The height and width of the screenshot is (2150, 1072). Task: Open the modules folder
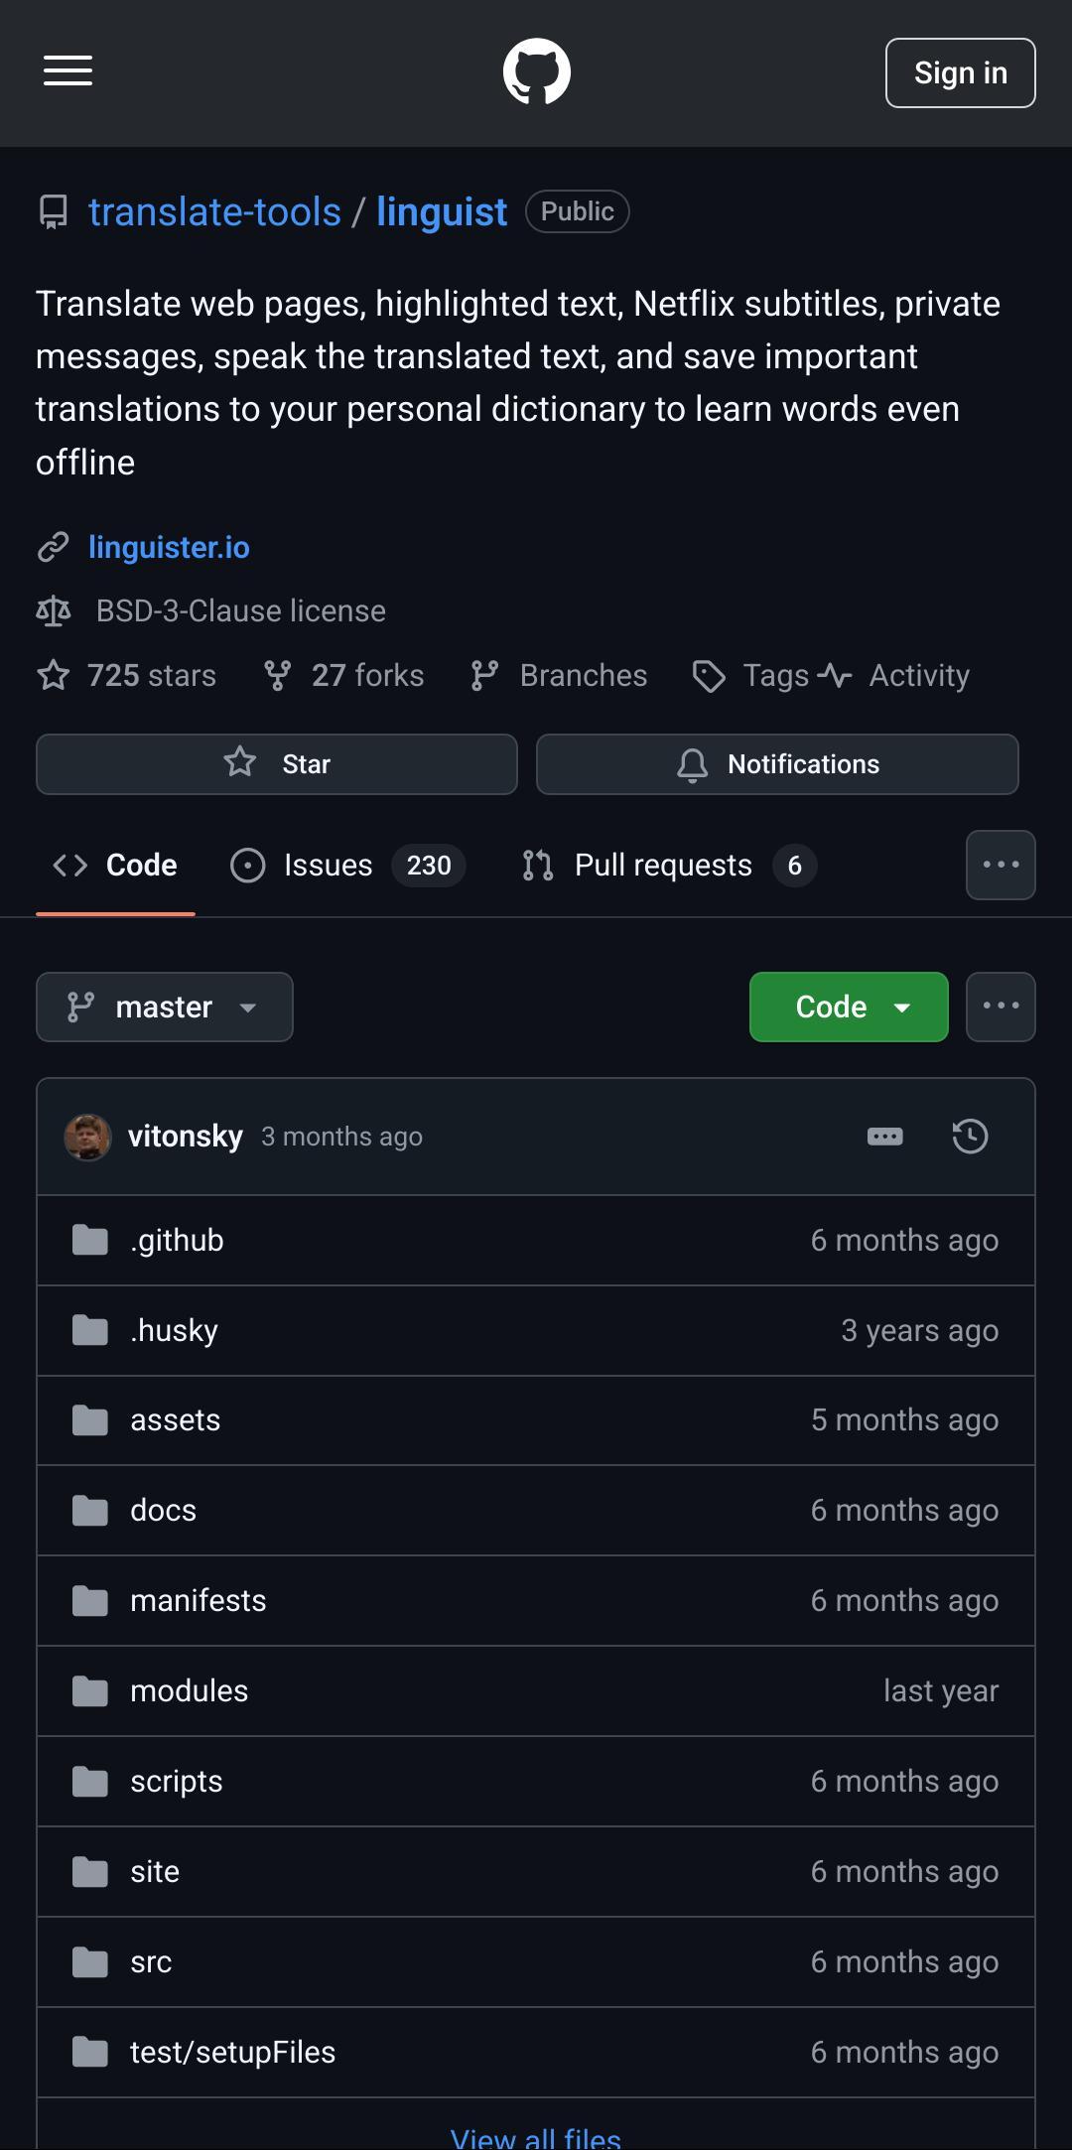(x=189, y=1691)
